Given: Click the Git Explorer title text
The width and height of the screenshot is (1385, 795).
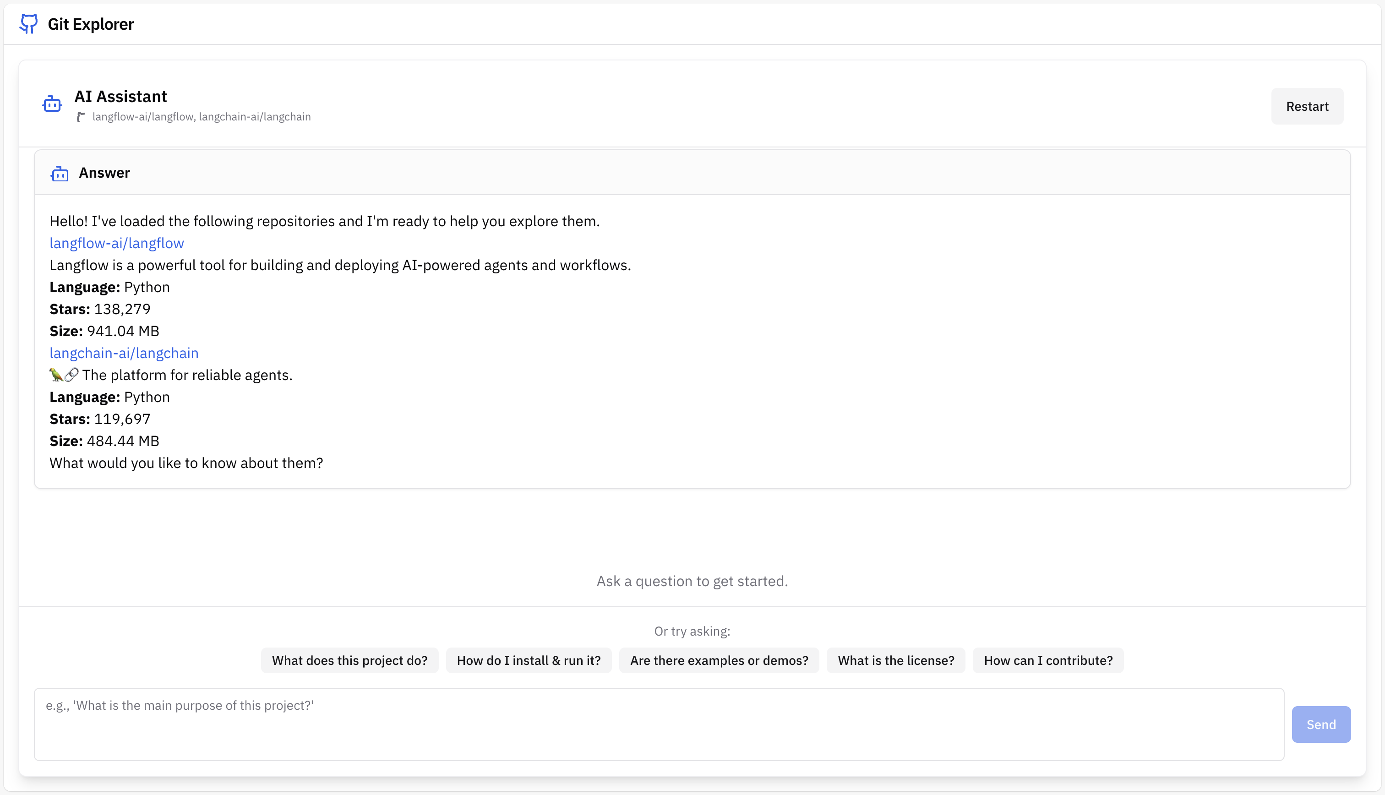Looking at the screenshot, I should click(91, 24).
